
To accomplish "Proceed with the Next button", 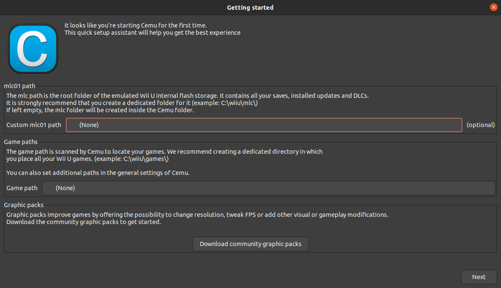I will (479, 277).
